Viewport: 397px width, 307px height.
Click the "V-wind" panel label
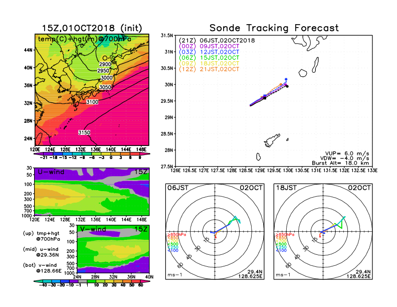tap(93, 229)
